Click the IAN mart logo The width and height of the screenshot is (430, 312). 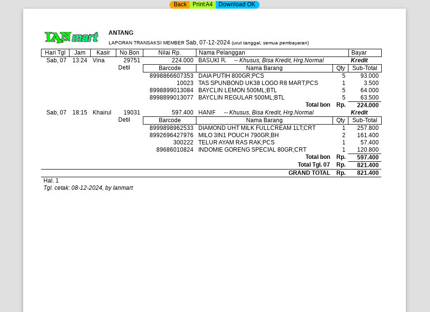(x=71, y=37)
